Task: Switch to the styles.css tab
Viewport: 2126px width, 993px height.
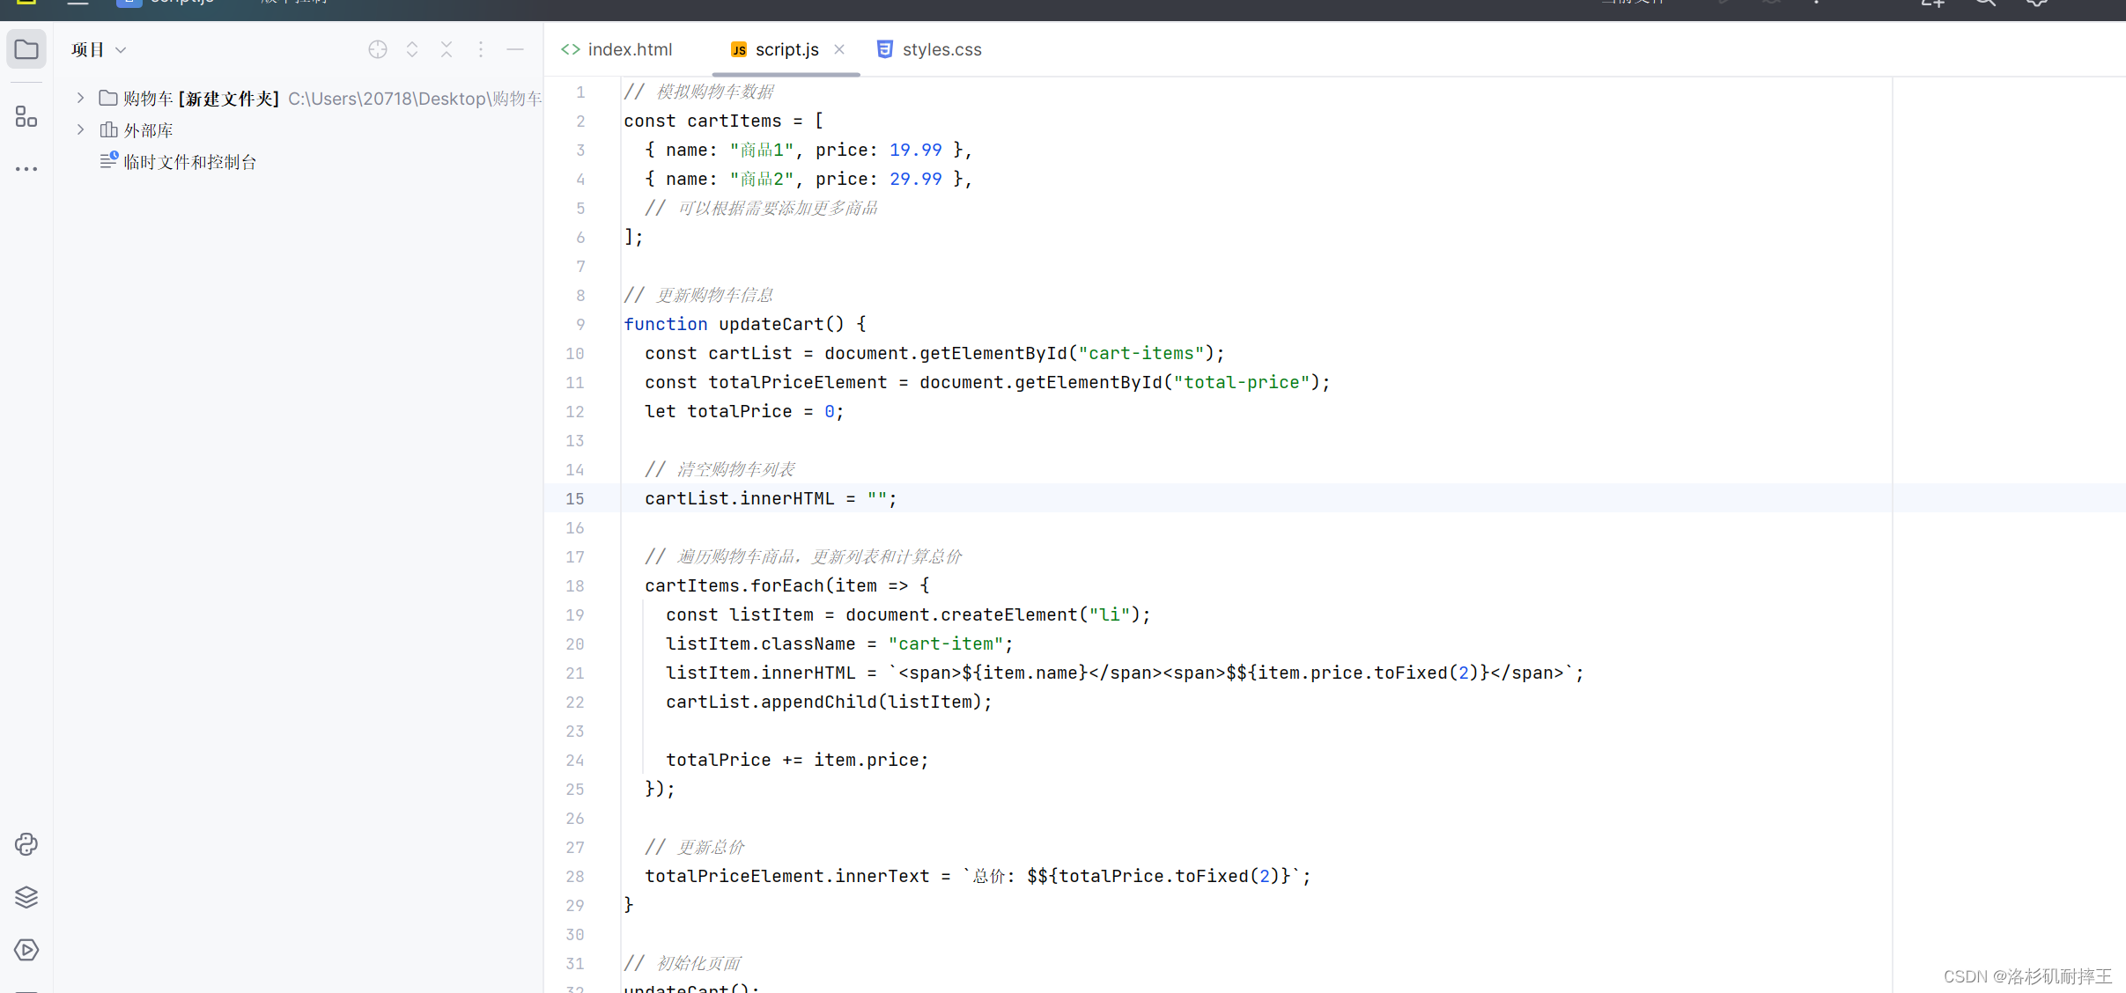Action: 941,49
